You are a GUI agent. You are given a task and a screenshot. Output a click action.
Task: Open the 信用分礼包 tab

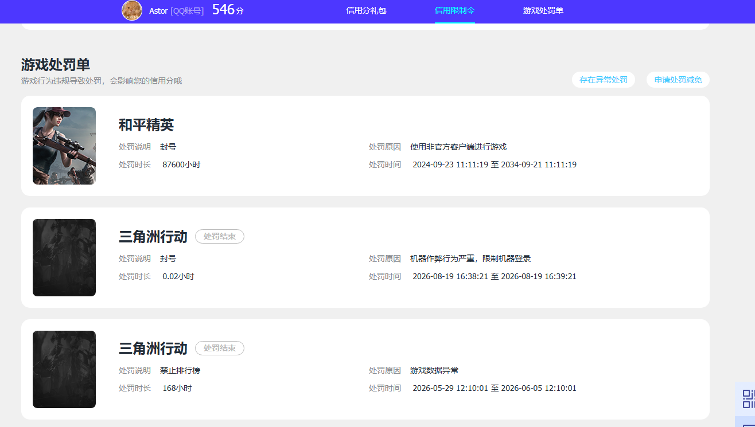(x=366, y=10)
